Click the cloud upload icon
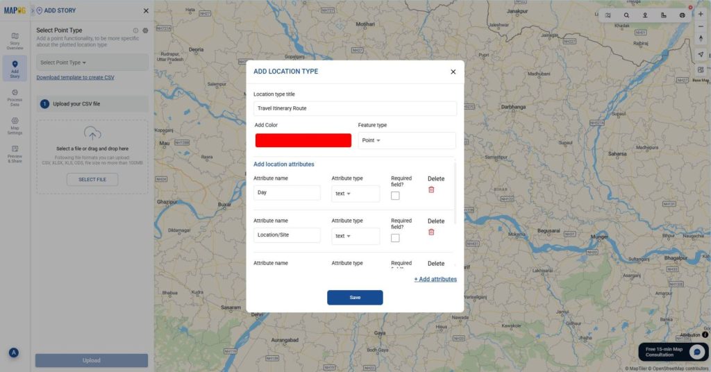The height and width of the screenshot is (372, 711). (x=92, y=134)
